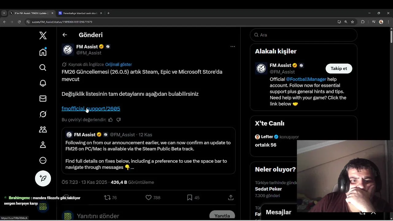
Task: Open the sidebar More circle menu
Action: [x=43, y=160]
